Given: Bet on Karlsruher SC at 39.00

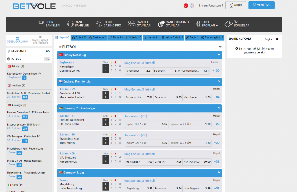Looking at the screenshot, I should [197, 162].
